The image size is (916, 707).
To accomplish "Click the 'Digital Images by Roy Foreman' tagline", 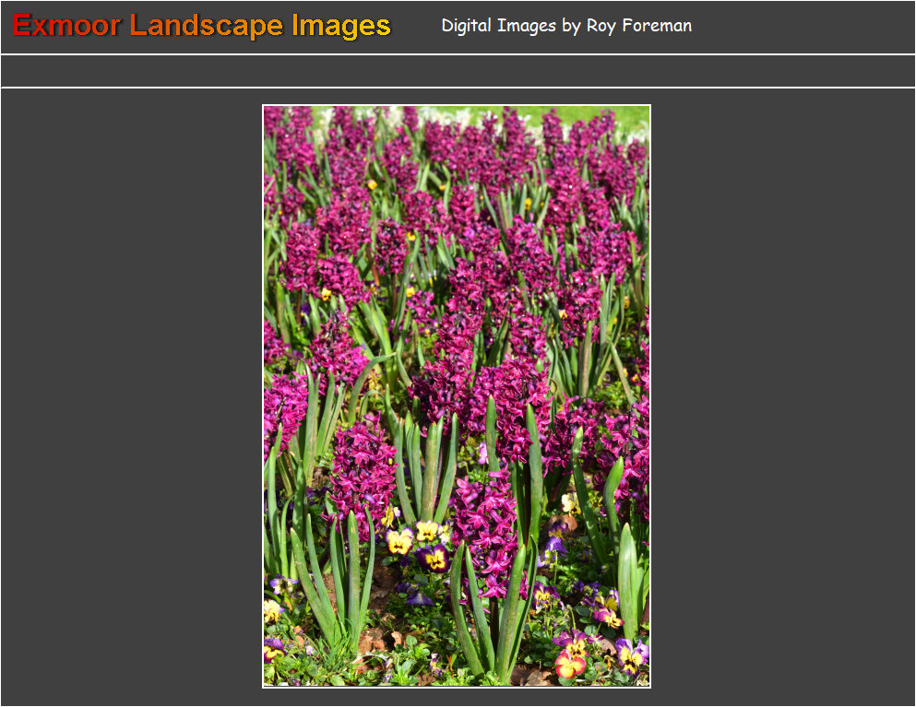I will [x=566, y=26].
